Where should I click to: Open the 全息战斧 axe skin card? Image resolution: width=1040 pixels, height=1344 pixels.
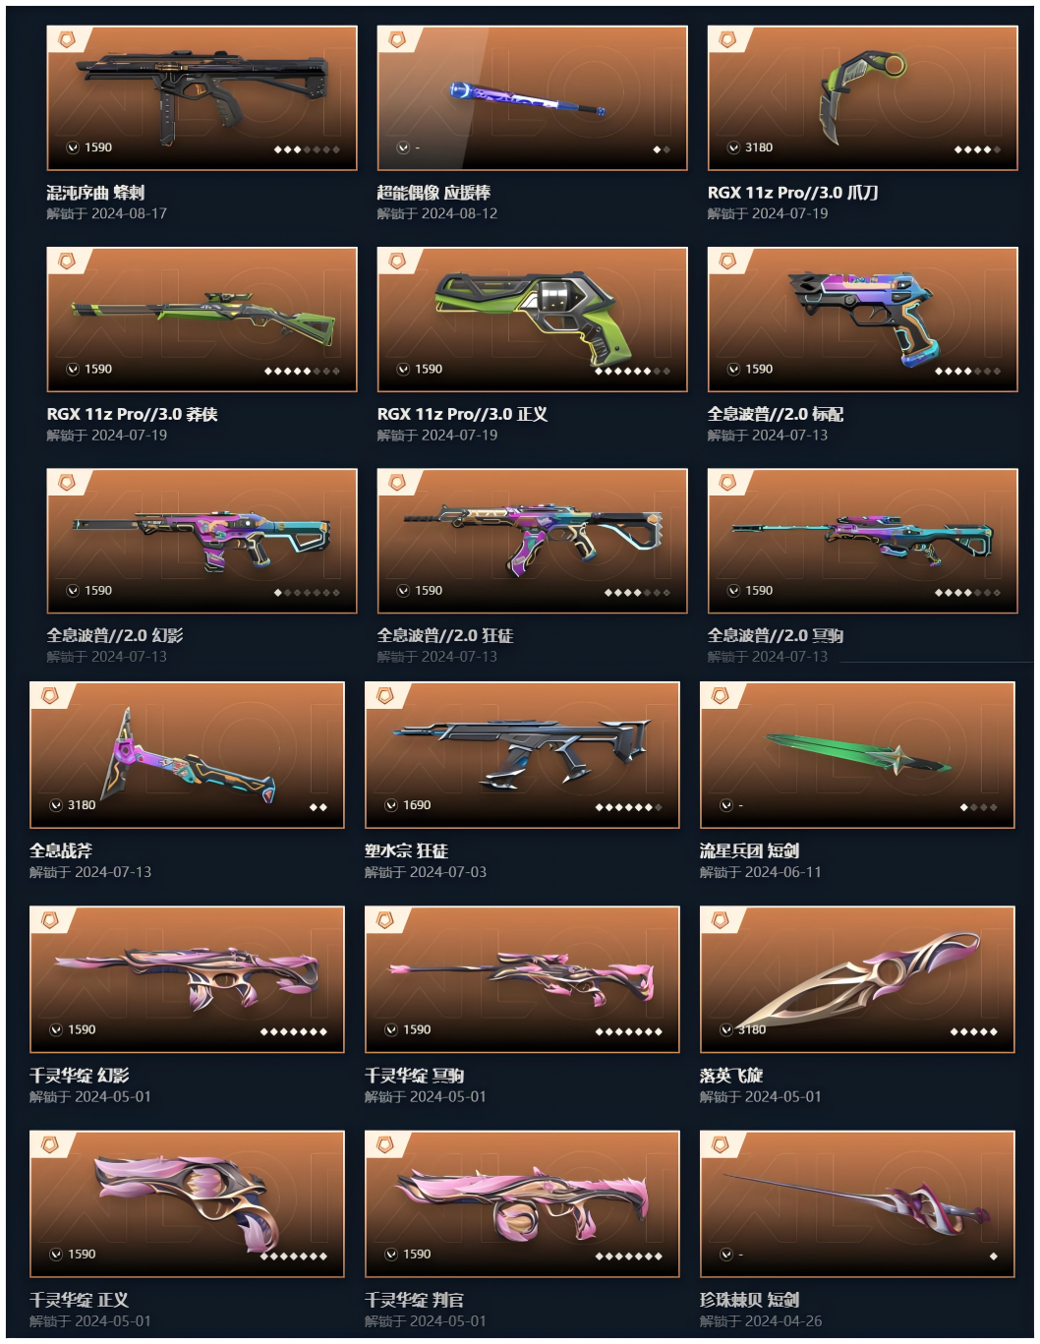(187, 755)
